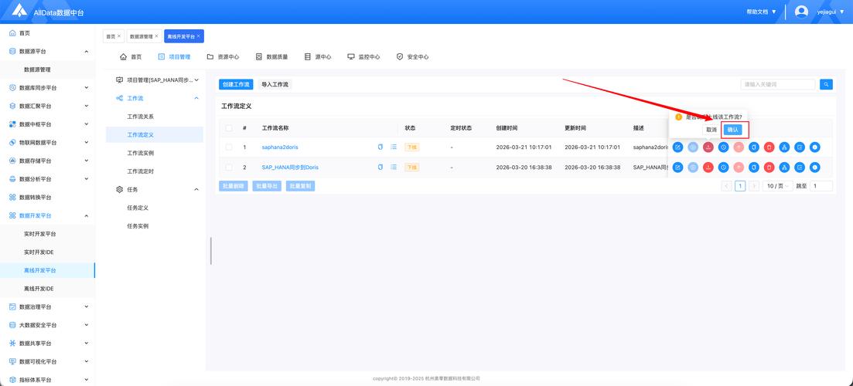The image size is (853, 386).
Task: Close the 离线开发平台 page tab
Action: coord(199,36)
